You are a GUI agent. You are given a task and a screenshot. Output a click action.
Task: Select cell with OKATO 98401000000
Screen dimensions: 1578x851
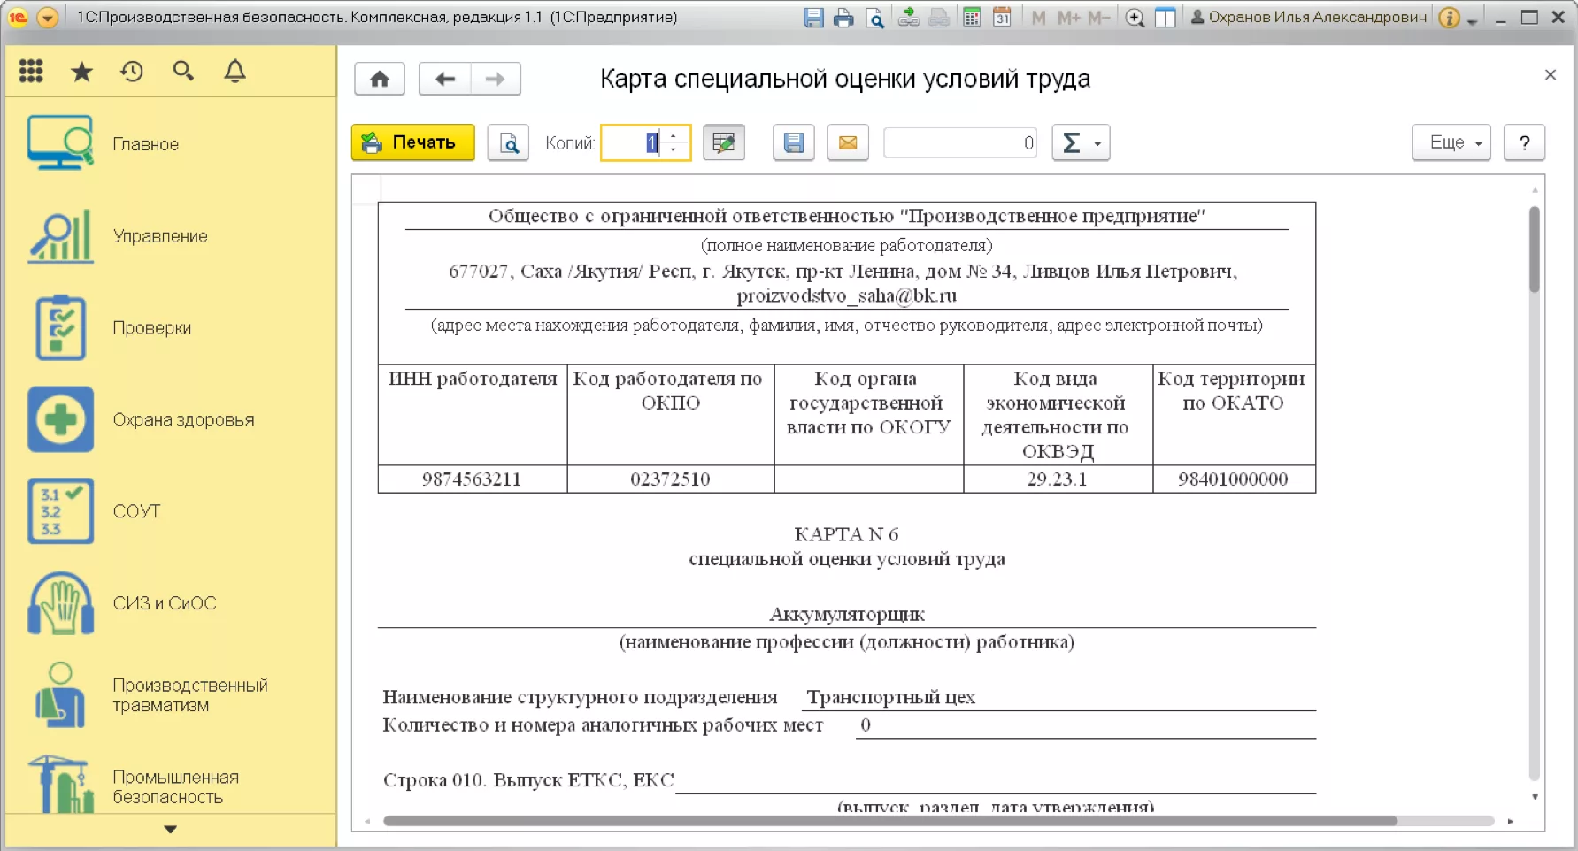pyautogui.click(x=1234, y=479)
